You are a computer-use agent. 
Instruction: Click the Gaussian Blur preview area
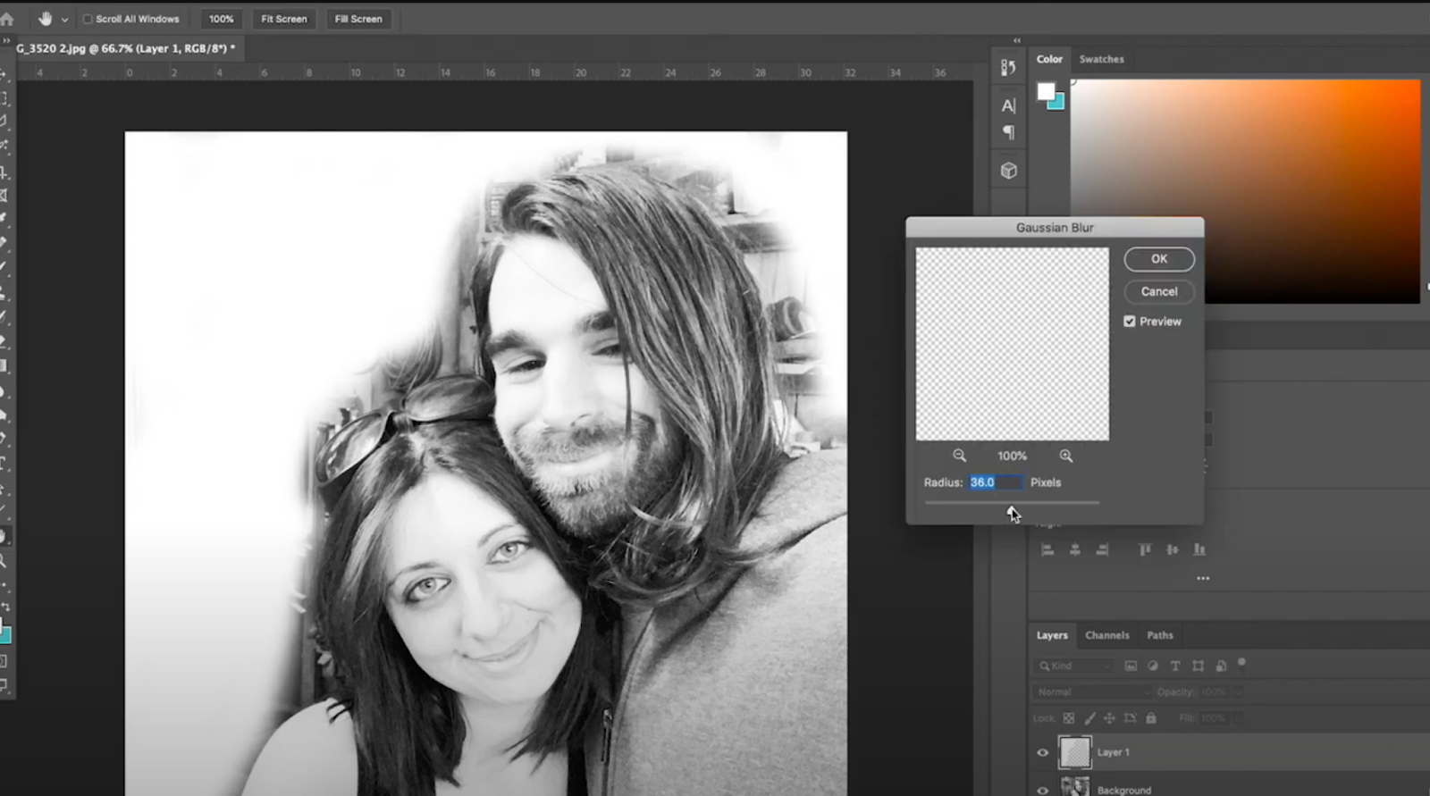[1012, 344]
